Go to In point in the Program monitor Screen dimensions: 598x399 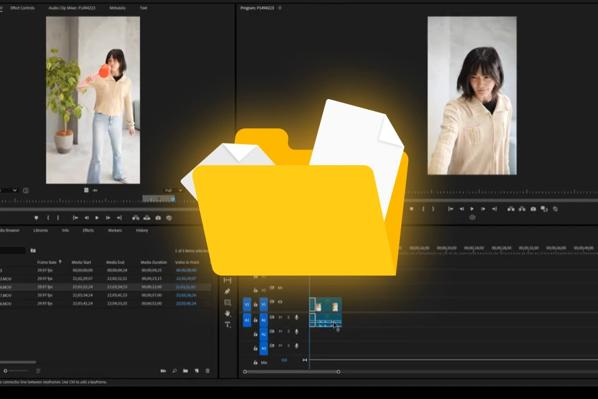click(451, 209)
